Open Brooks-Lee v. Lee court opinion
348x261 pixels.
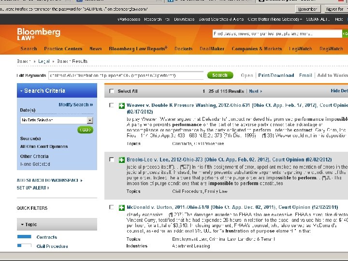[x=229, y=159]
